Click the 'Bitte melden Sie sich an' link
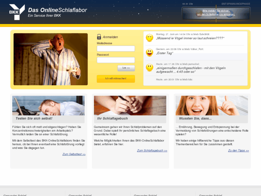The height and width of the screenshot is (196, 261). coord(216,13)
